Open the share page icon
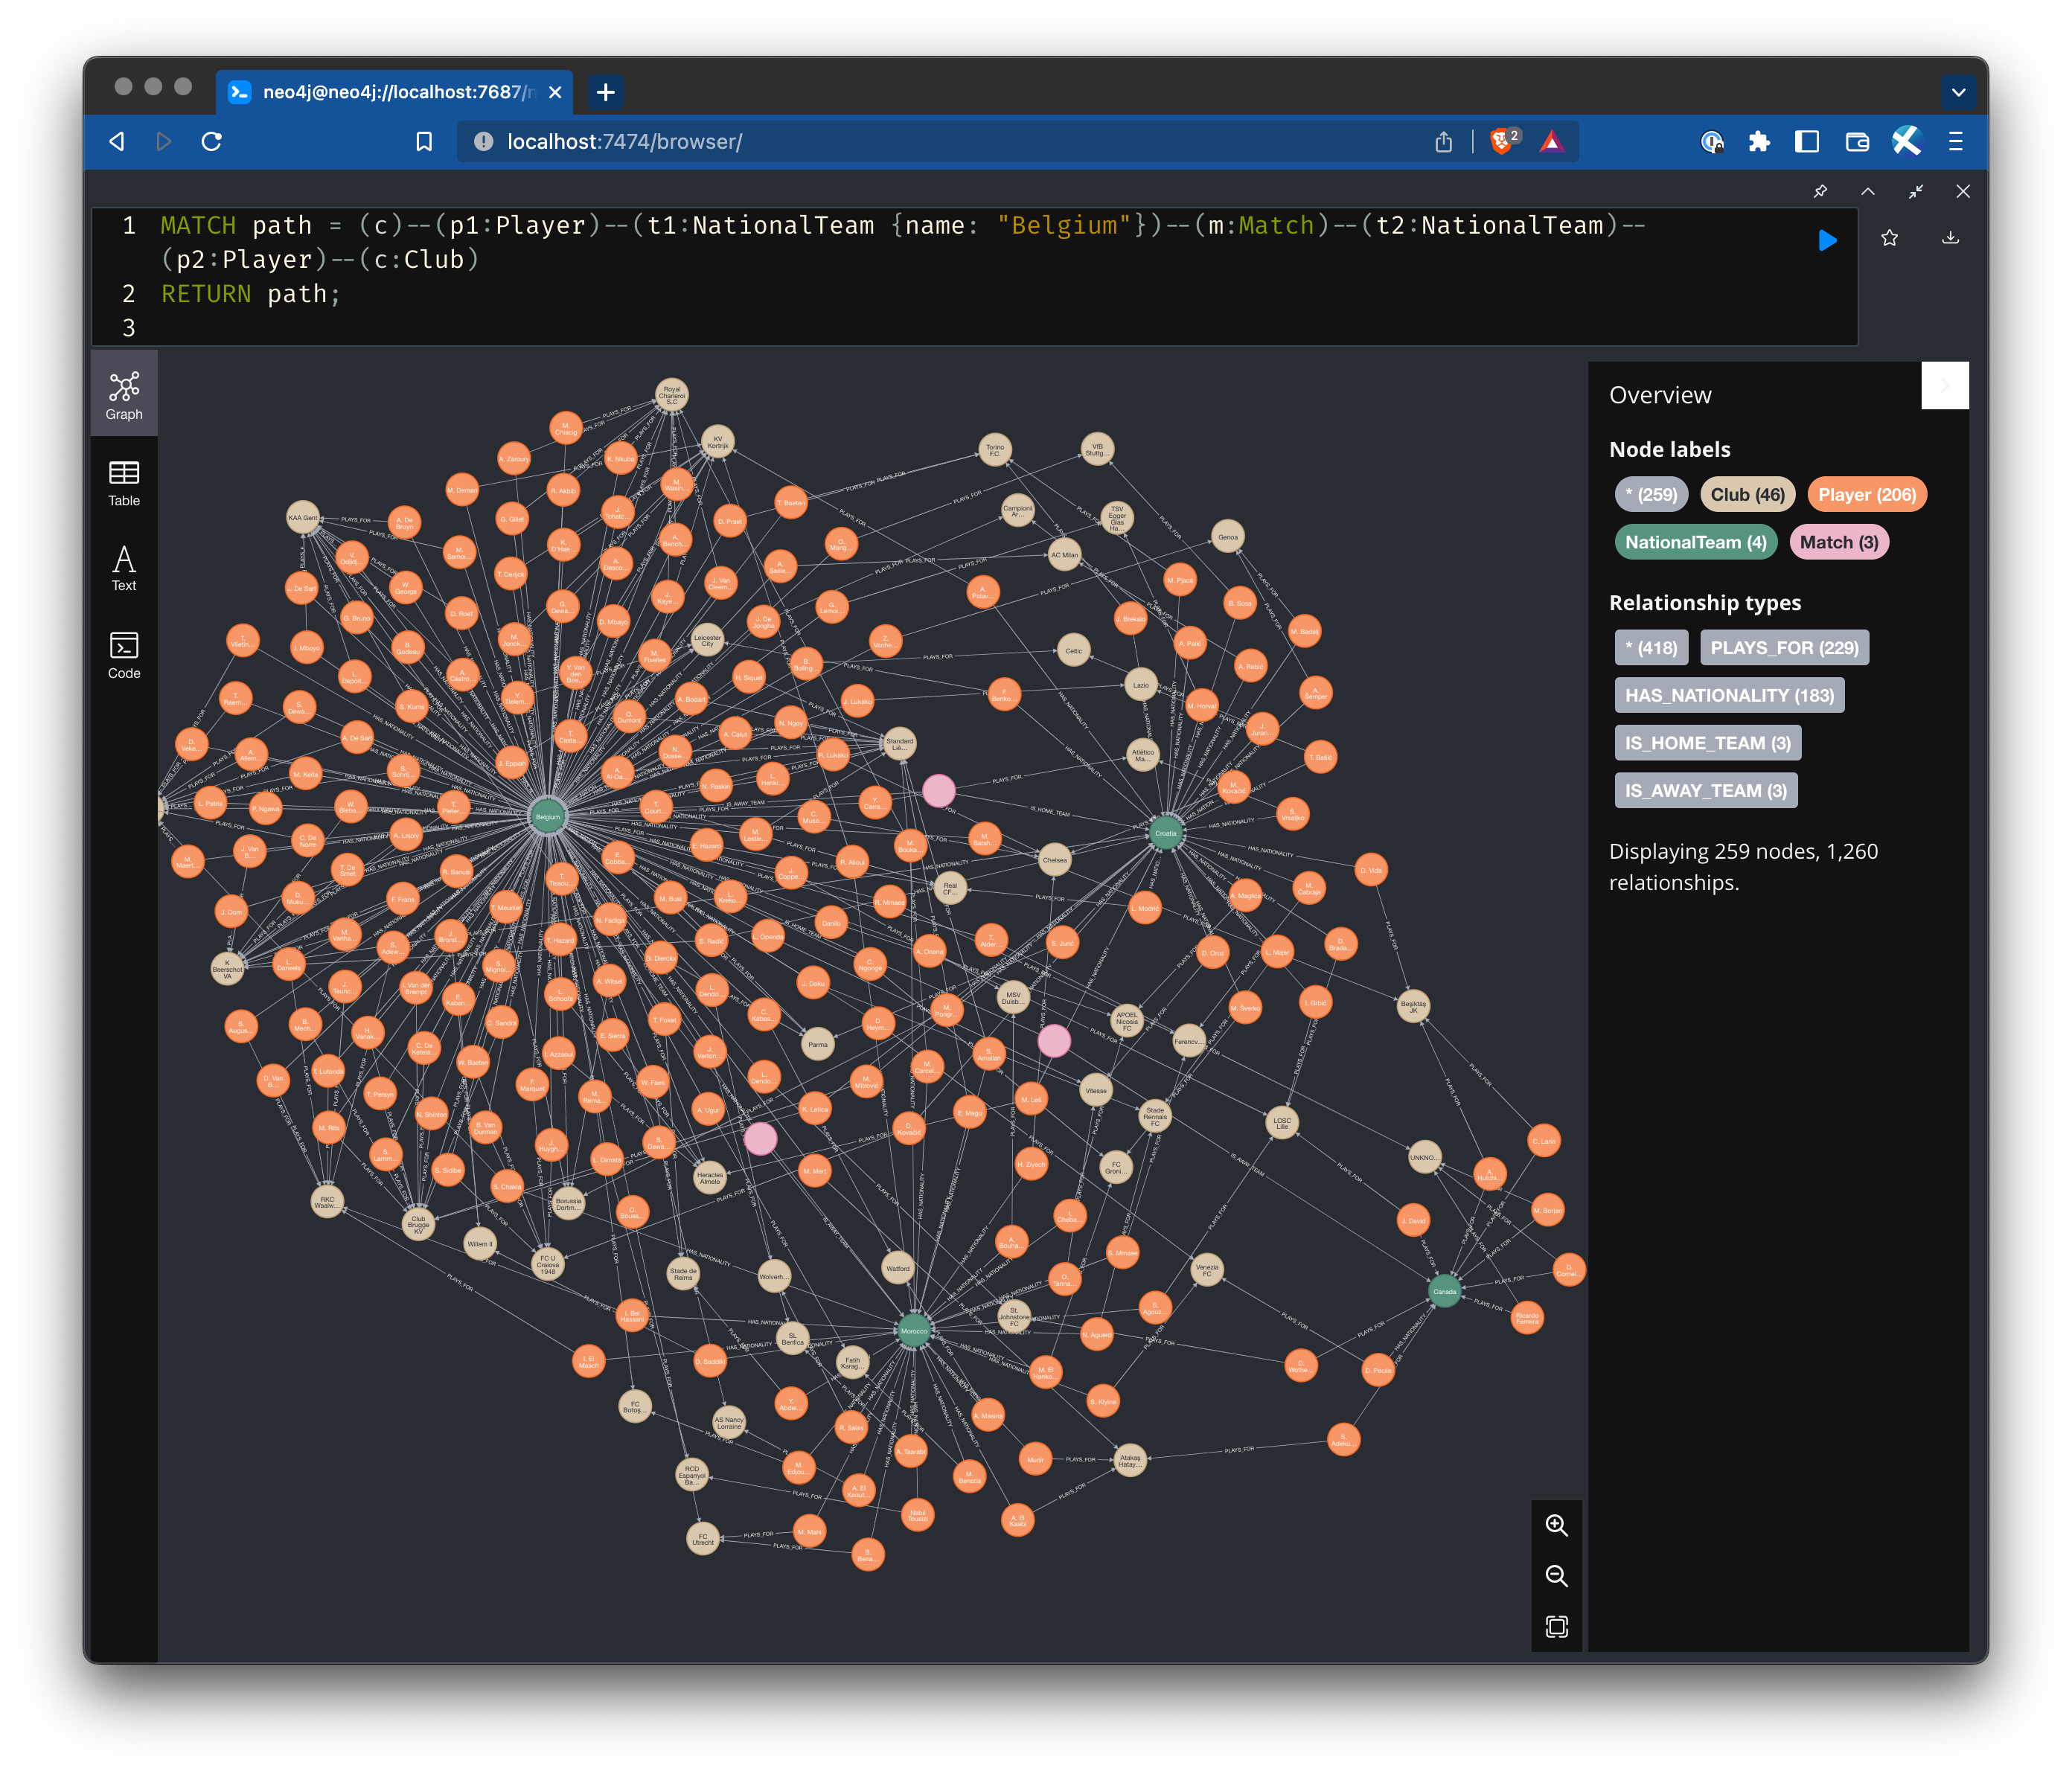Viewport: 2072px width, 1774px height. point(1443,142)
